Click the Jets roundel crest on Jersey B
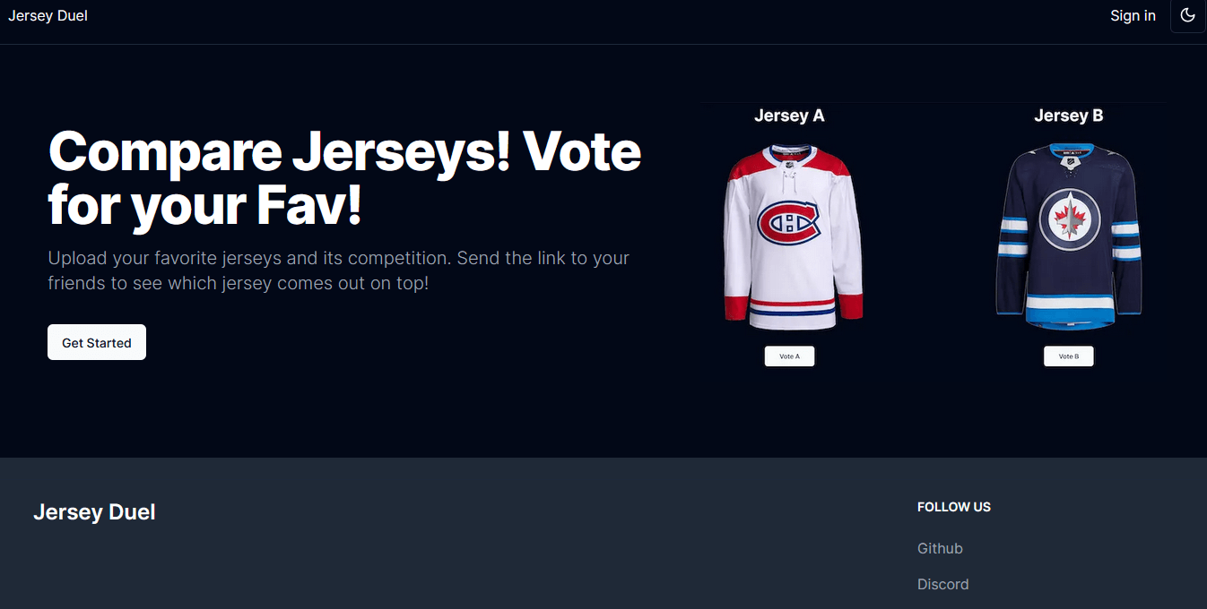The height and width of the screenshot is (609, 1207). (1069, 220)
